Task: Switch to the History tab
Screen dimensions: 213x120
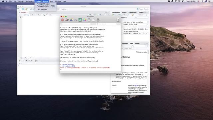Action: 124,12
